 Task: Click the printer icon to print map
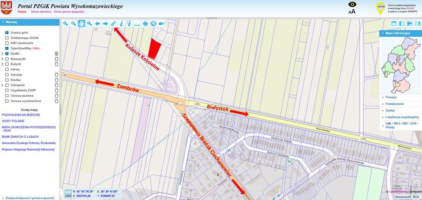(145, 24)
